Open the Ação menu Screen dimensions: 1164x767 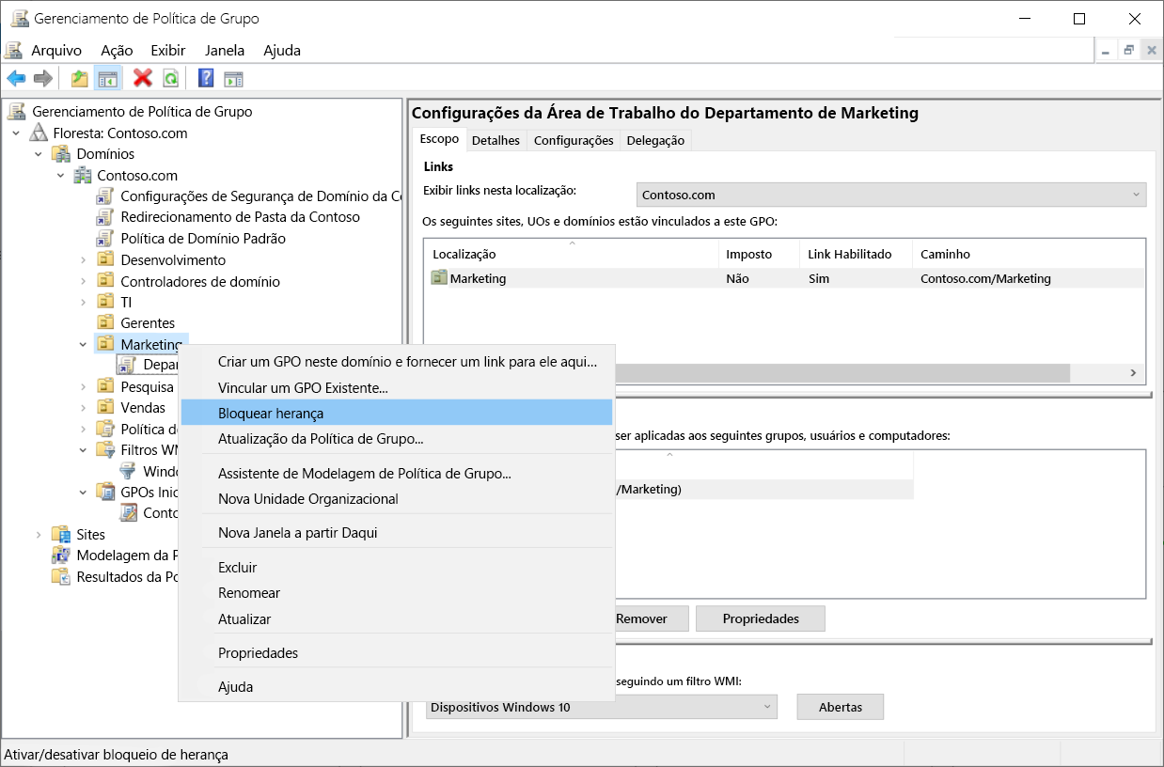[x=117, y=51]
